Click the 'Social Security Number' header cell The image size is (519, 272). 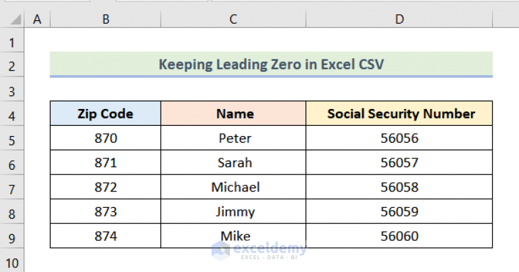[x=399, y=114]
